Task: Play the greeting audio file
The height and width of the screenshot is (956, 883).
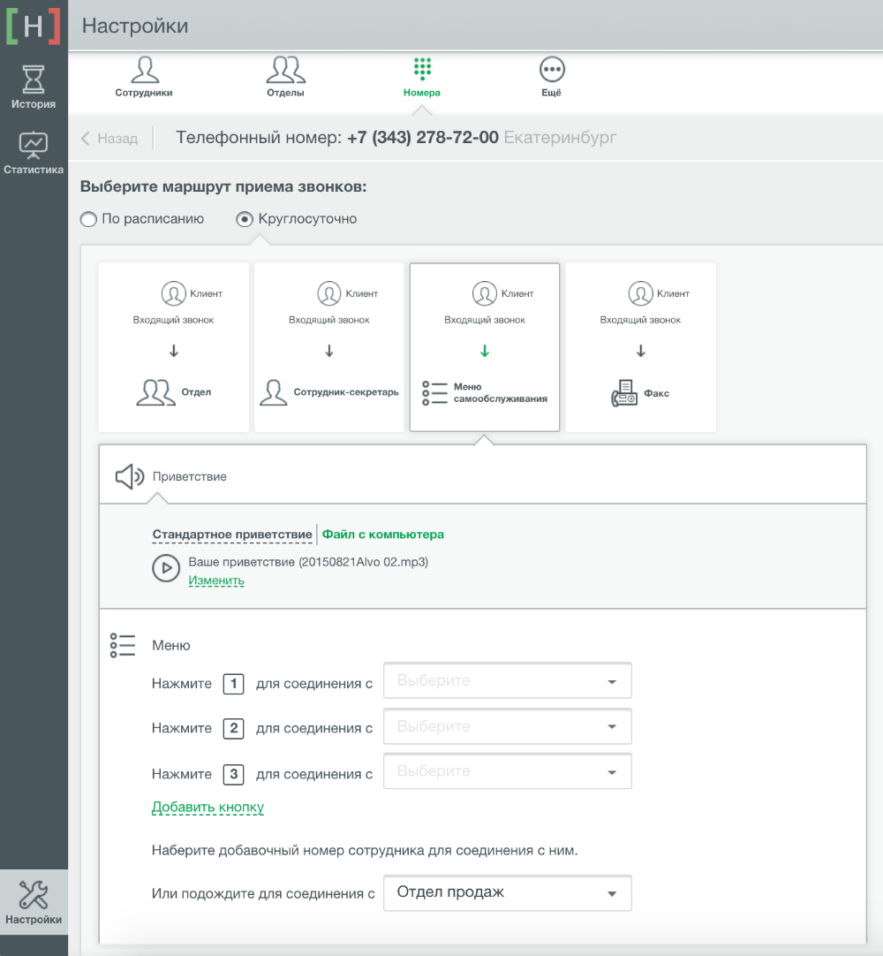Action: pyautogui.click(x=166, y=569)
